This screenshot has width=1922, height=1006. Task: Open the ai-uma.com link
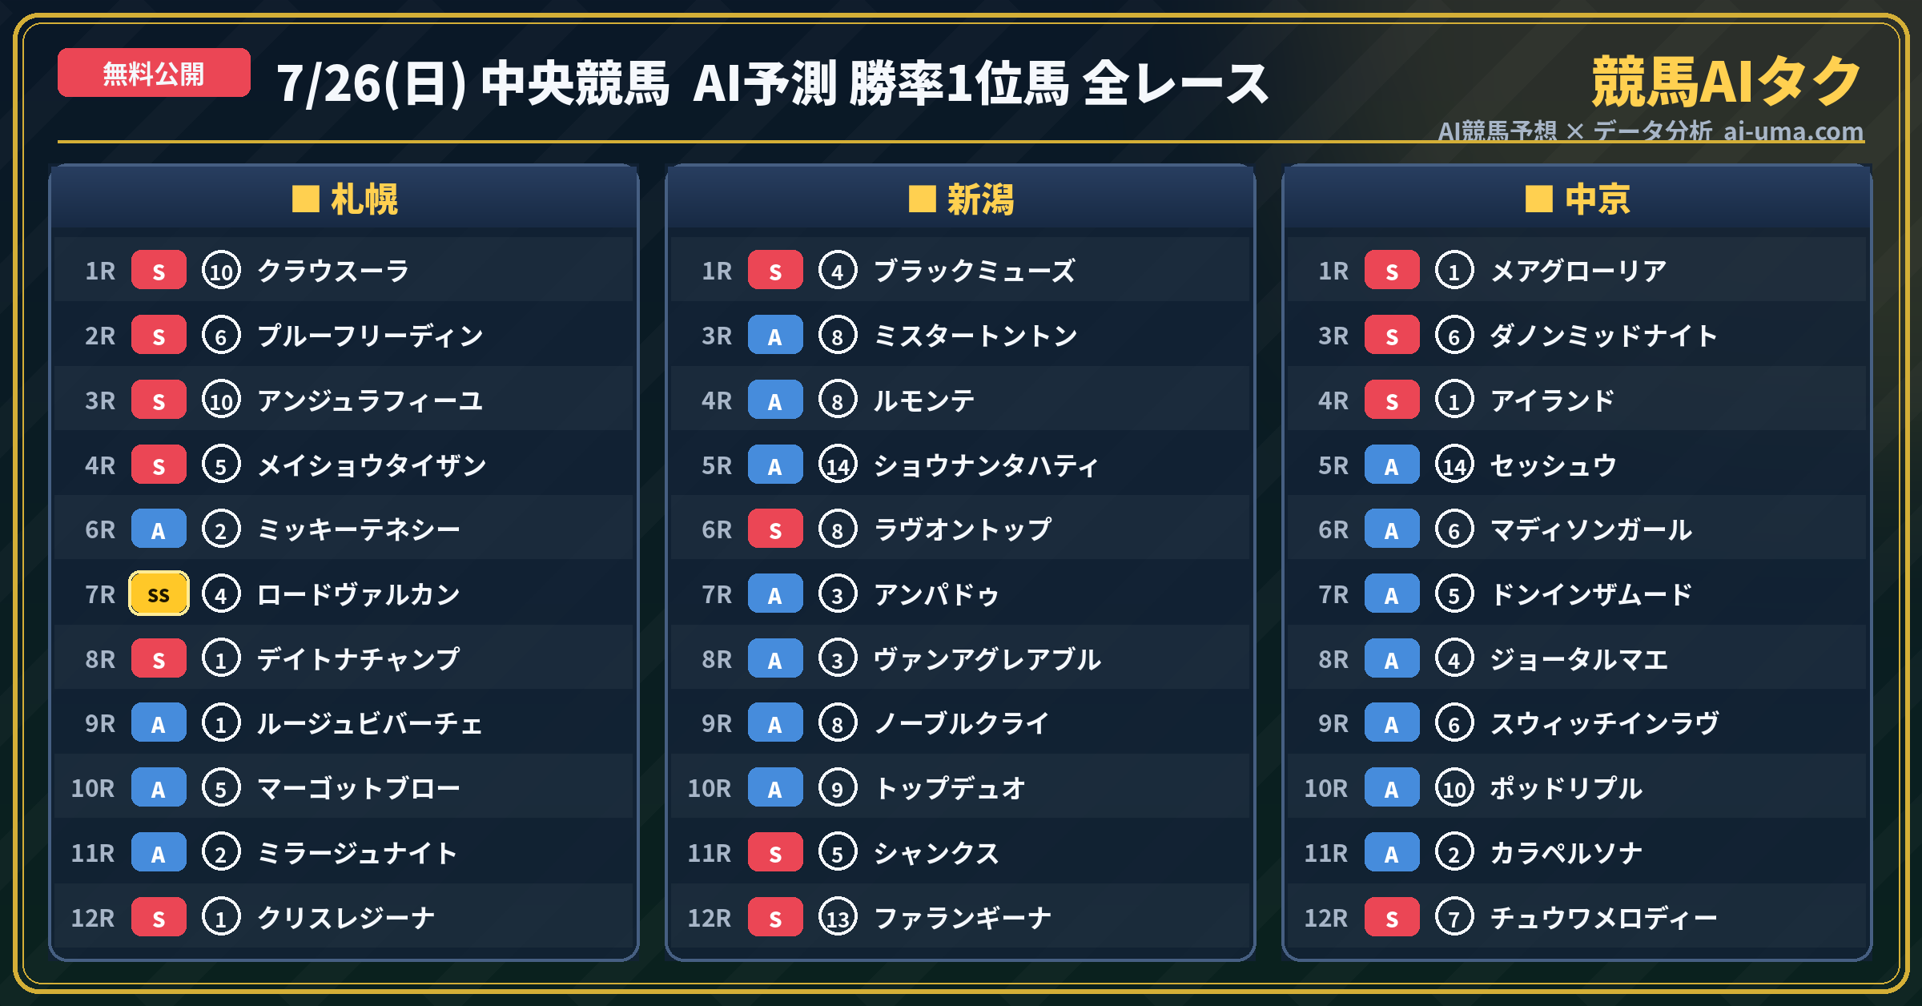pos(1793,131)
